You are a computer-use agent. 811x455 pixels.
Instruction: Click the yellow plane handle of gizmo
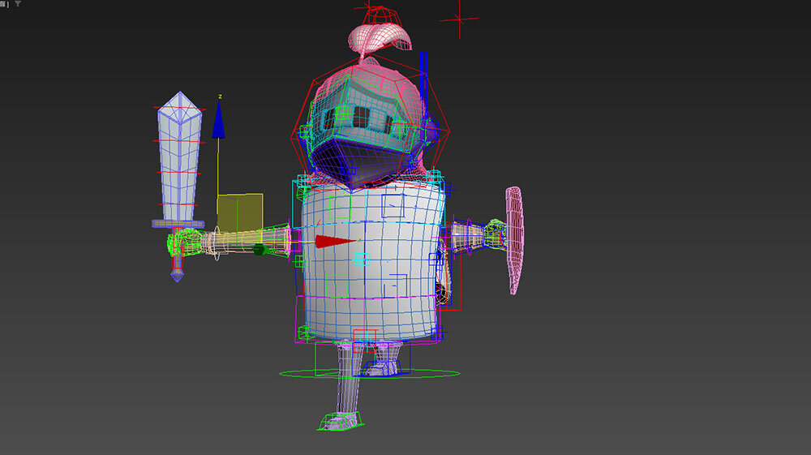tap(240, 212)
